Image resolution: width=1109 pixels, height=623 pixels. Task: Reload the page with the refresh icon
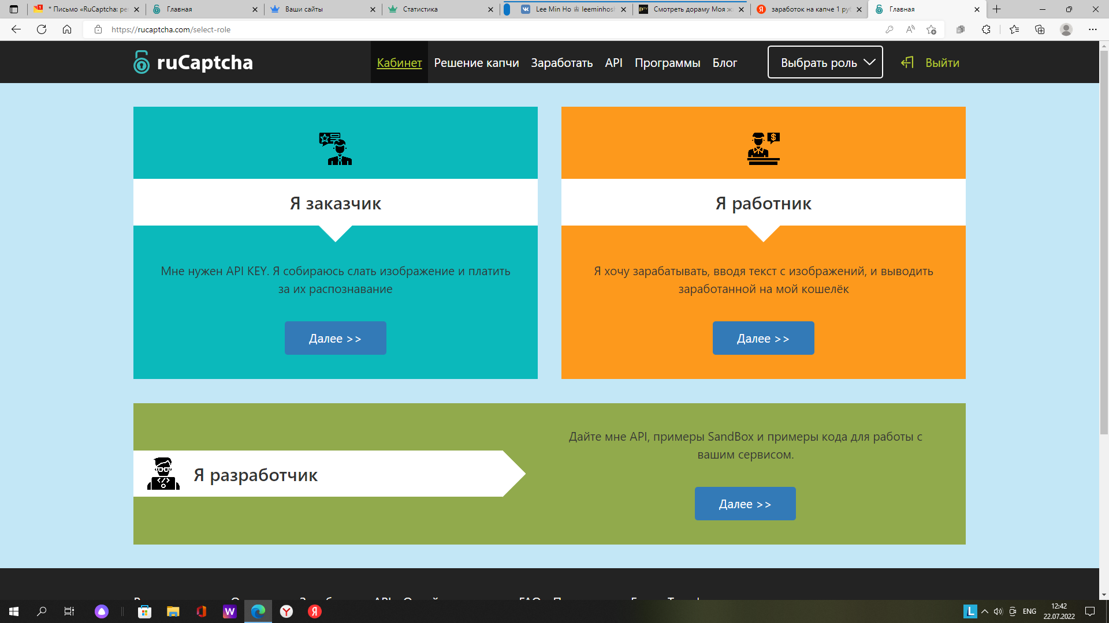click(42, 29)
